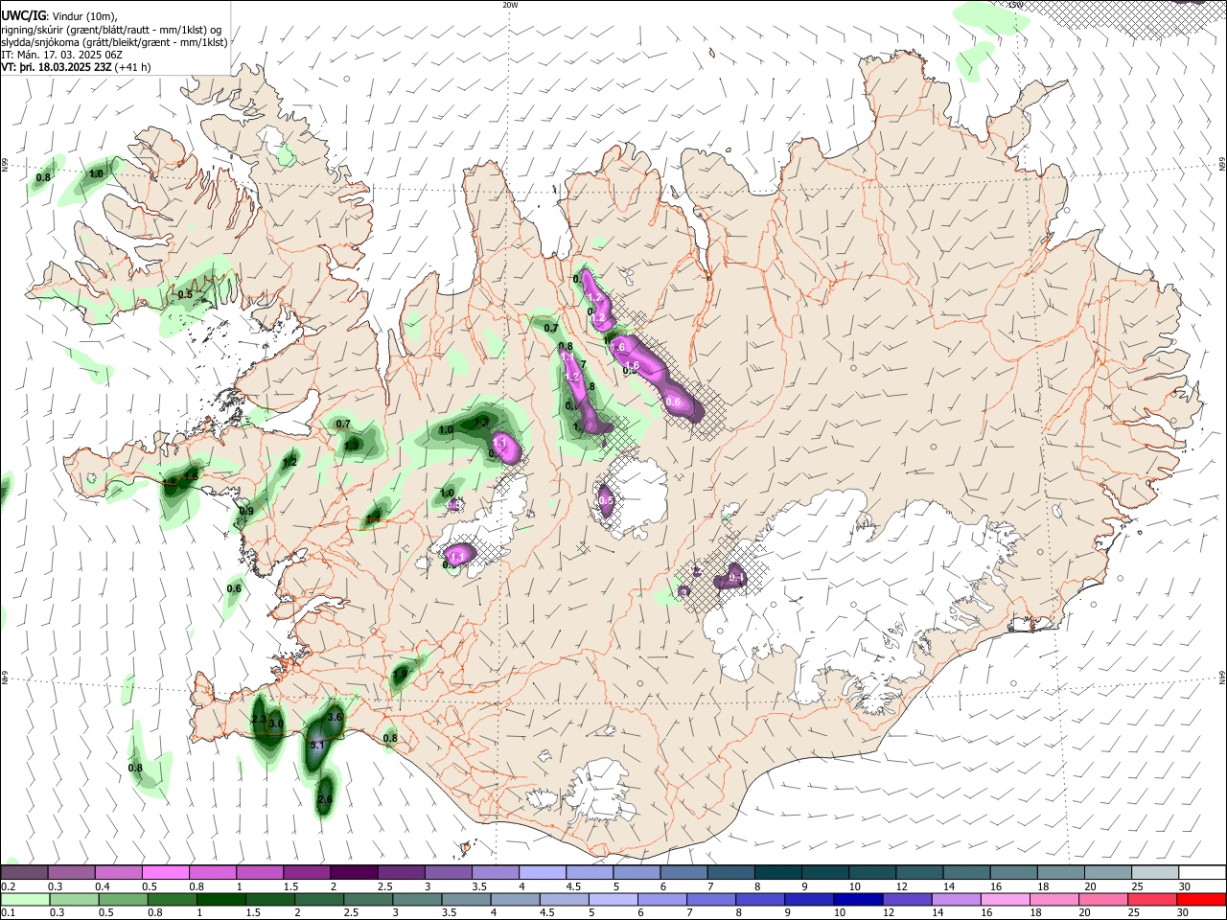Select blue rain scale swatch between 10 and 12
This screenshot has width=1227, height=920.
858,899
